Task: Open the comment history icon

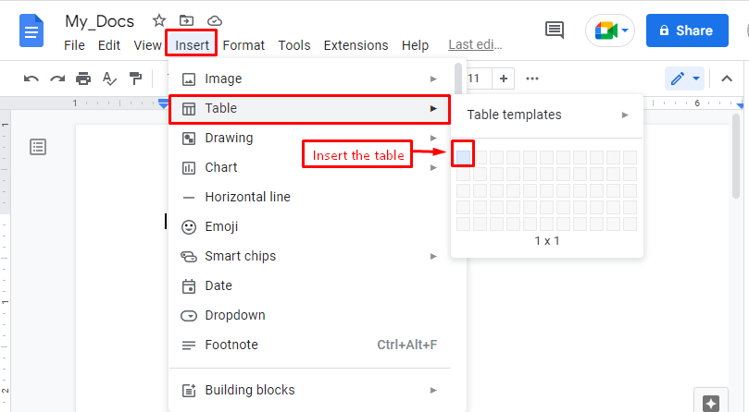Action: 555,30
